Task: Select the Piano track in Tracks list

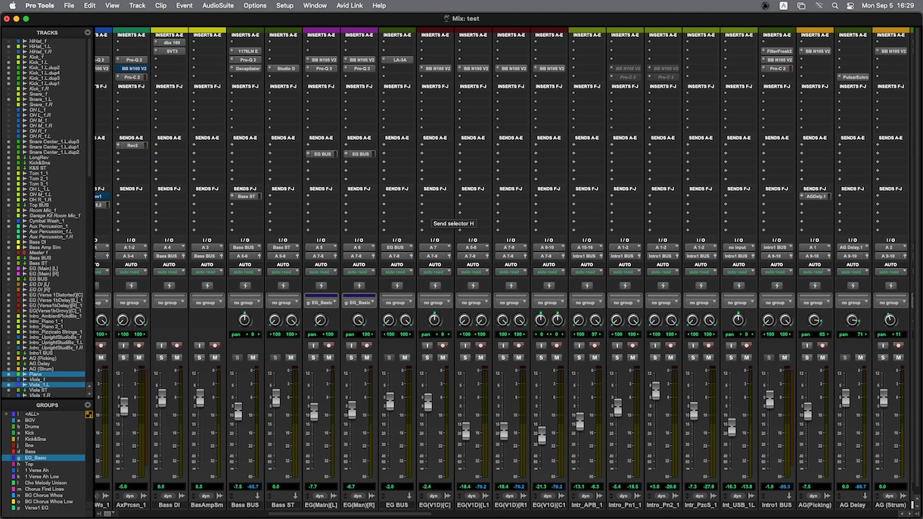Action: tap(36, 374)
